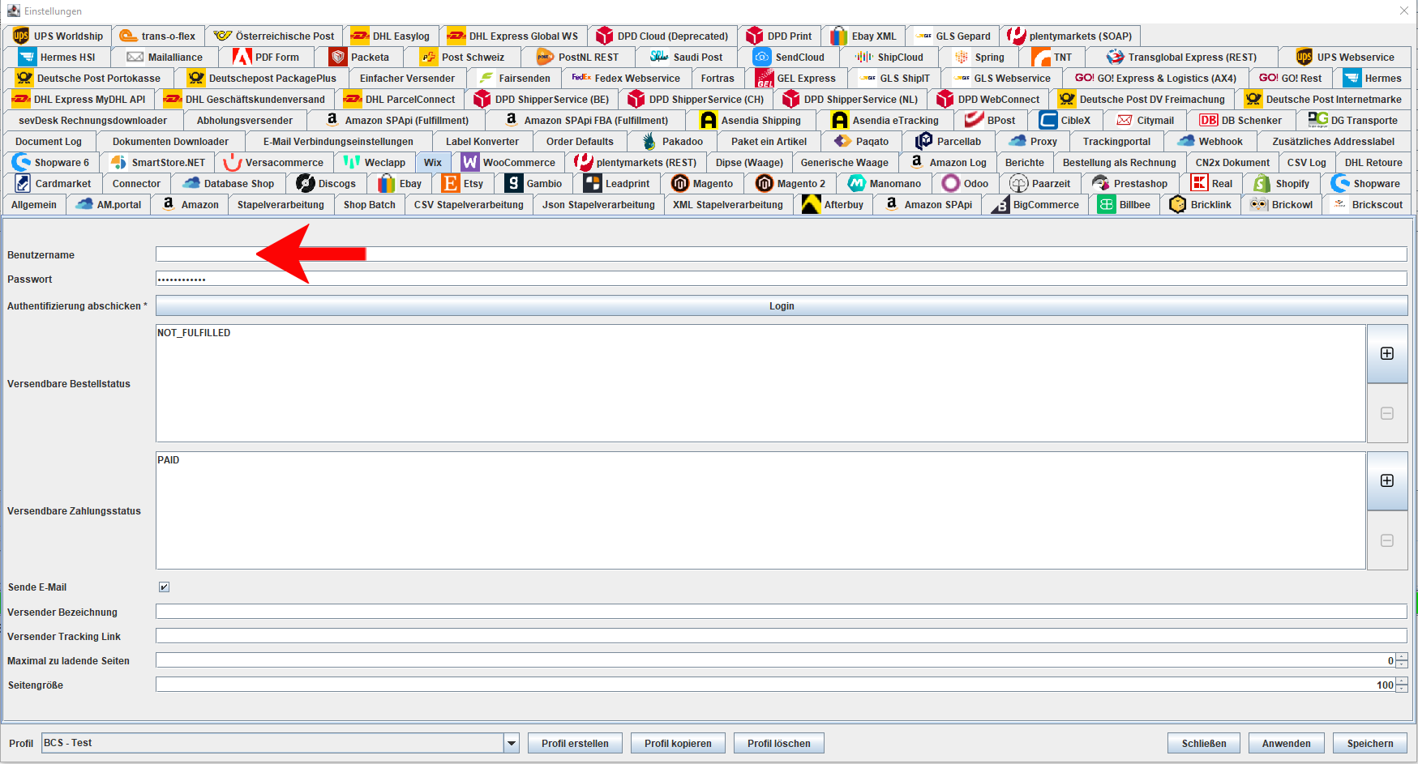Increase Maximal zu ladende Seiten value
Viewport: 1418px width, 764px height.
pos(1402,656)
